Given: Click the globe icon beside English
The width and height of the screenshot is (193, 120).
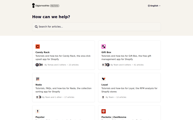Looking at the screenshot, I should [x=149, y=6].
